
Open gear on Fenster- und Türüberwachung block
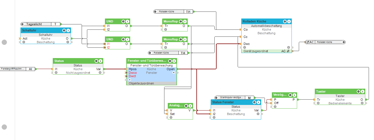click(170, 61)
